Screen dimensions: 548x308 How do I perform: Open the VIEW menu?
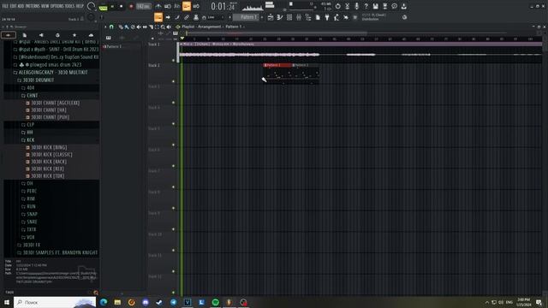coord(45,6)
